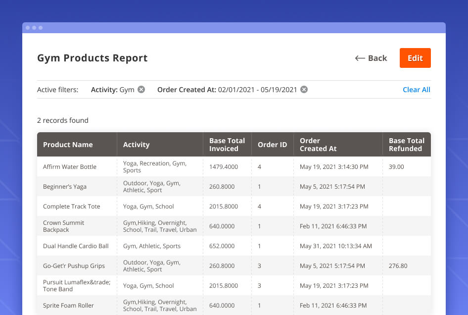Click Base Total Refunded column header
Screen dimensions: 468x315
pyautogui.click(x=406, y=145)
